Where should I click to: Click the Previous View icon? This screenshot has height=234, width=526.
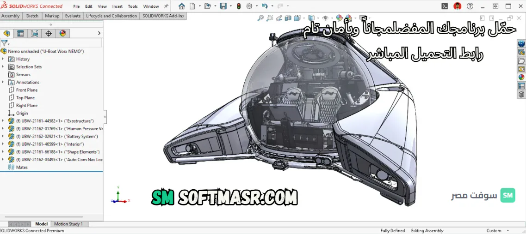tap(279, 18)
